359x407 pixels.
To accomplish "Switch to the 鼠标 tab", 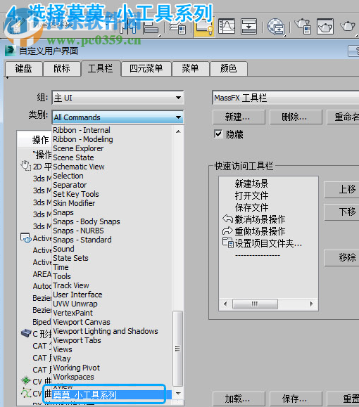I will pyautogui.click(x=62, y=69).
